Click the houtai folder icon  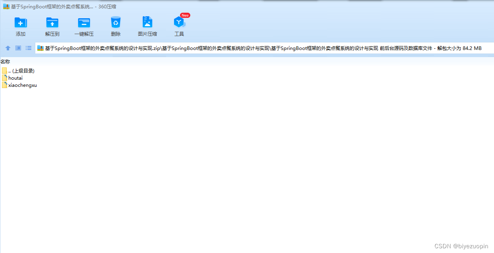[x=4, y=78]
